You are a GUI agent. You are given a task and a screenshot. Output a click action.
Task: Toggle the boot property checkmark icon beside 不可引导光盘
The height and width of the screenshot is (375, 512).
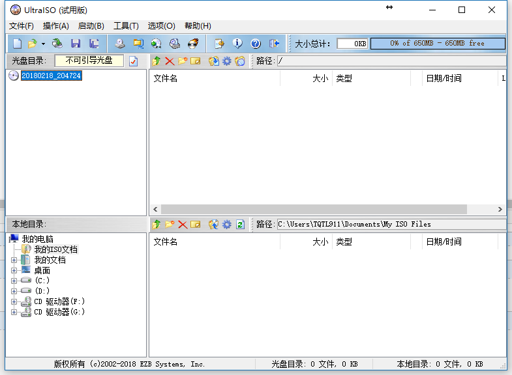tap(134, 61)
